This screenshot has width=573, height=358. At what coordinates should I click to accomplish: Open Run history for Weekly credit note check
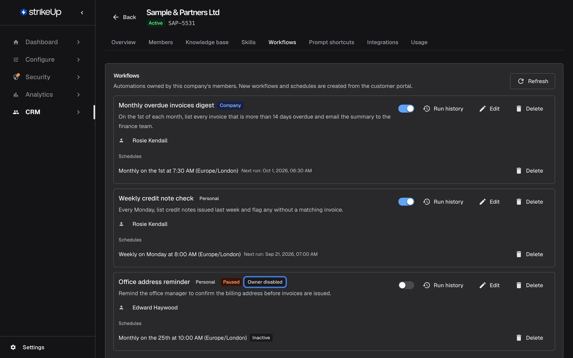(x=443, y=202)
